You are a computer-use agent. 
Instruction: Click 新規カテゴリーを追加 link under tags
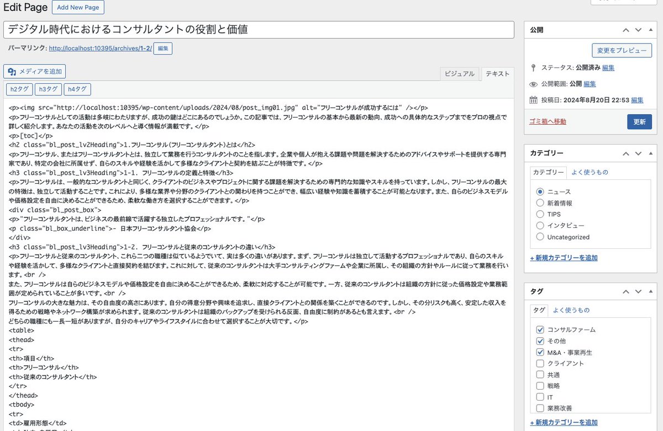pyautogui.click(x=564, y=423)
